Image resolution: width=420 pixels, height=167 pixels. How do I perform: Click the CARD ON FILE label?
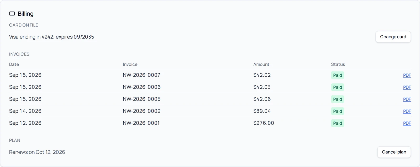pos(24,25)
